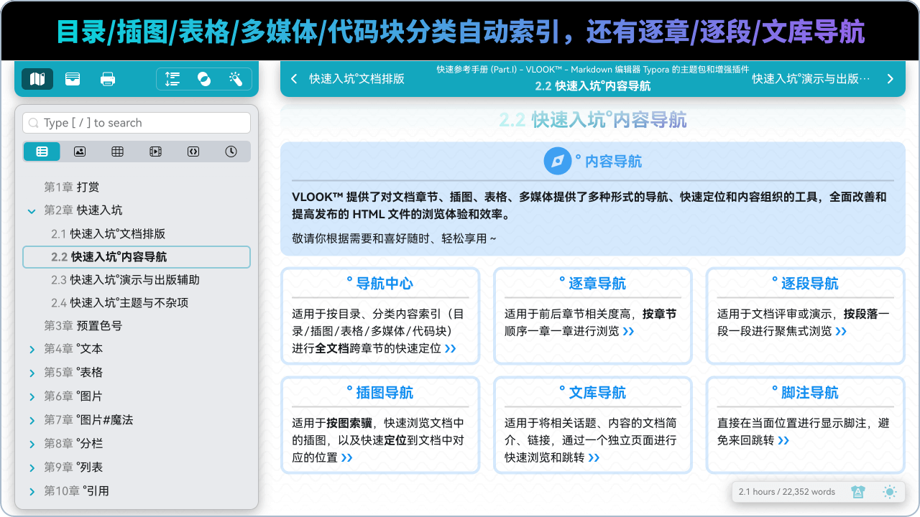920x517 pixels.
Task: Follow the 脚注导航 card arrow link
Action: click(x=783, y=441)
